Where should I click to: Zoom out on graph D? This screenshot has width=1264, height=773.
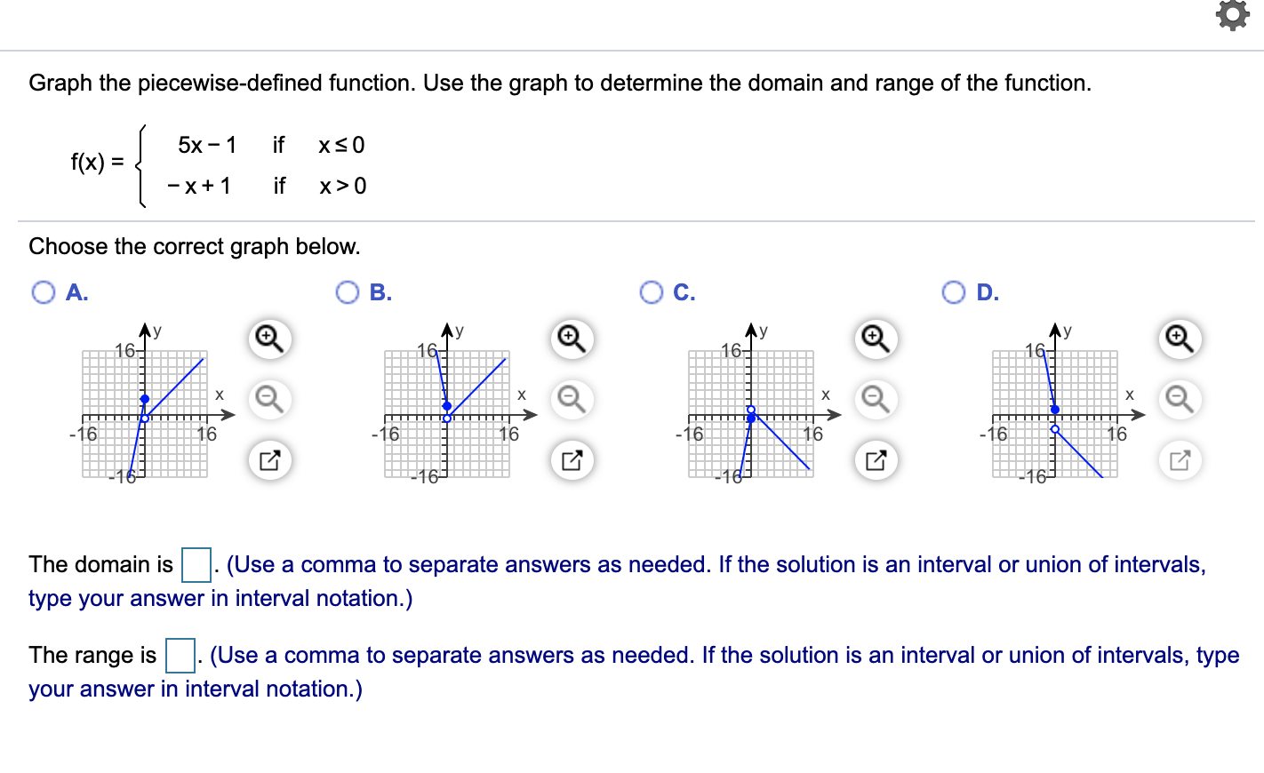tap(1180, 399)
